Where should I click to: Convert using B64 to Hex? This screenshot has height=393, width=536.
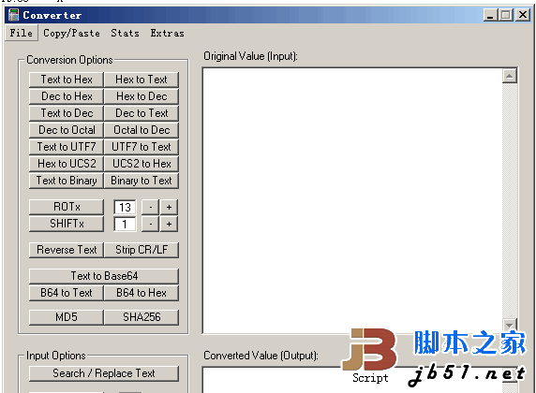point(141,293)
